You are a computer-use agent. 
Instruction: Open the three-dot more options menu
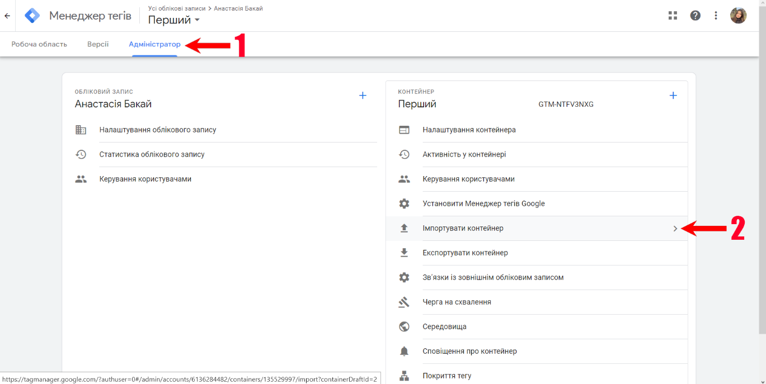pyautogui.click(x=716, y=16)
